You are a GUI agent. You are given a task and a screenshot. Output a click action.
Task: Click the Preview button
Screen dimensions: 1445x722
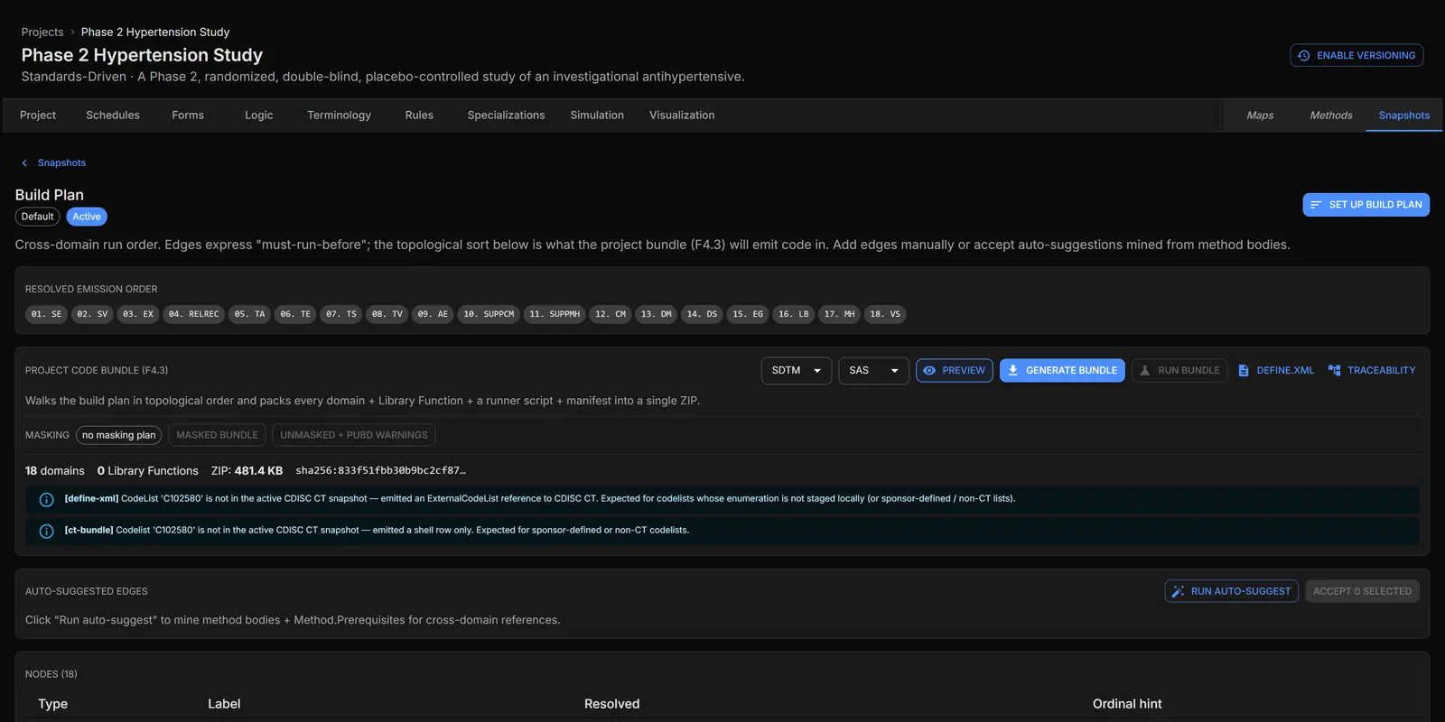[x=955, y=371]
